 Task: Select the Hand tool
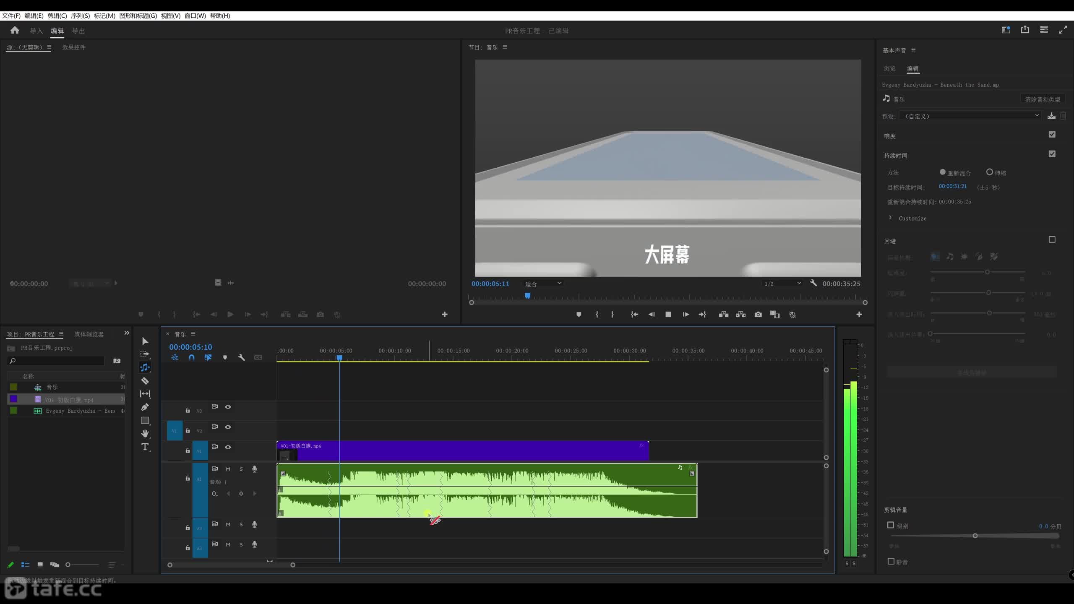click(145, 433)
